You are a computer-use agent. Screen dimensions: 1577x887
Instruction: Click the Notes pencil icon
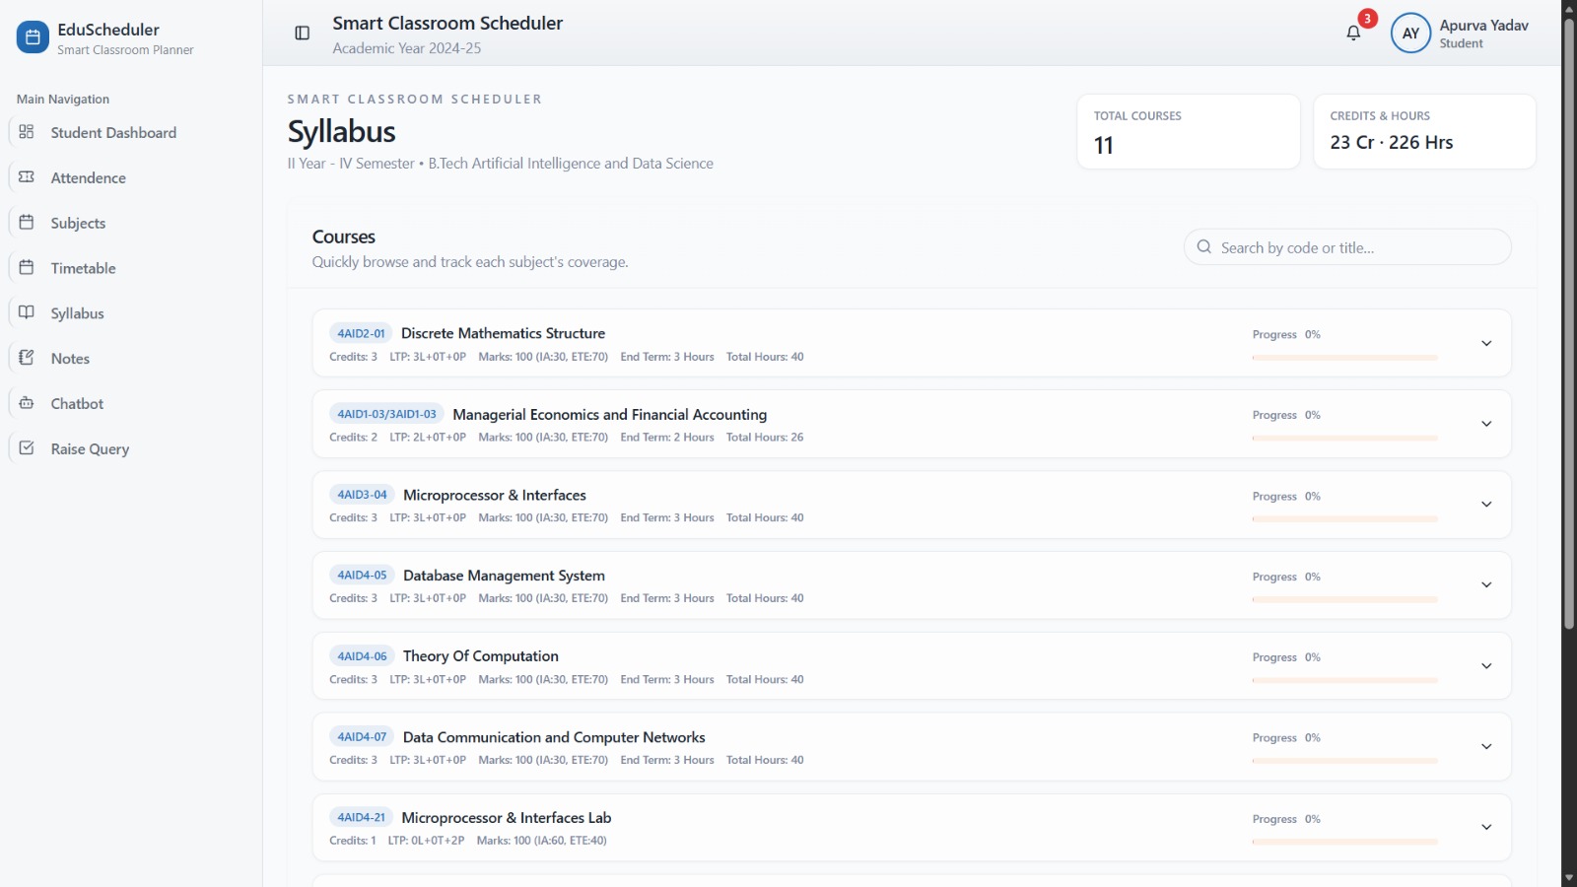(27, 358)
